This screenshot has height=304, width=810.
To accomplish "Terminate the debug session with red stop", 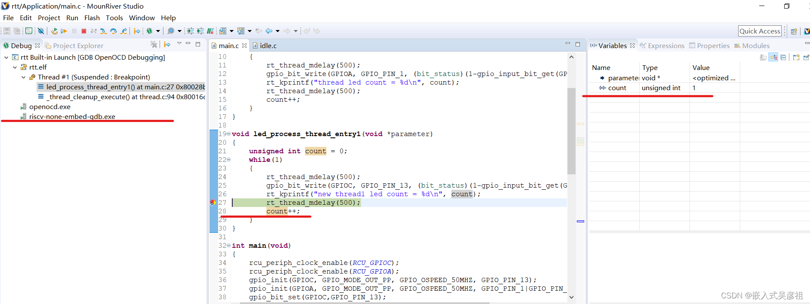I will pos(84,31).
